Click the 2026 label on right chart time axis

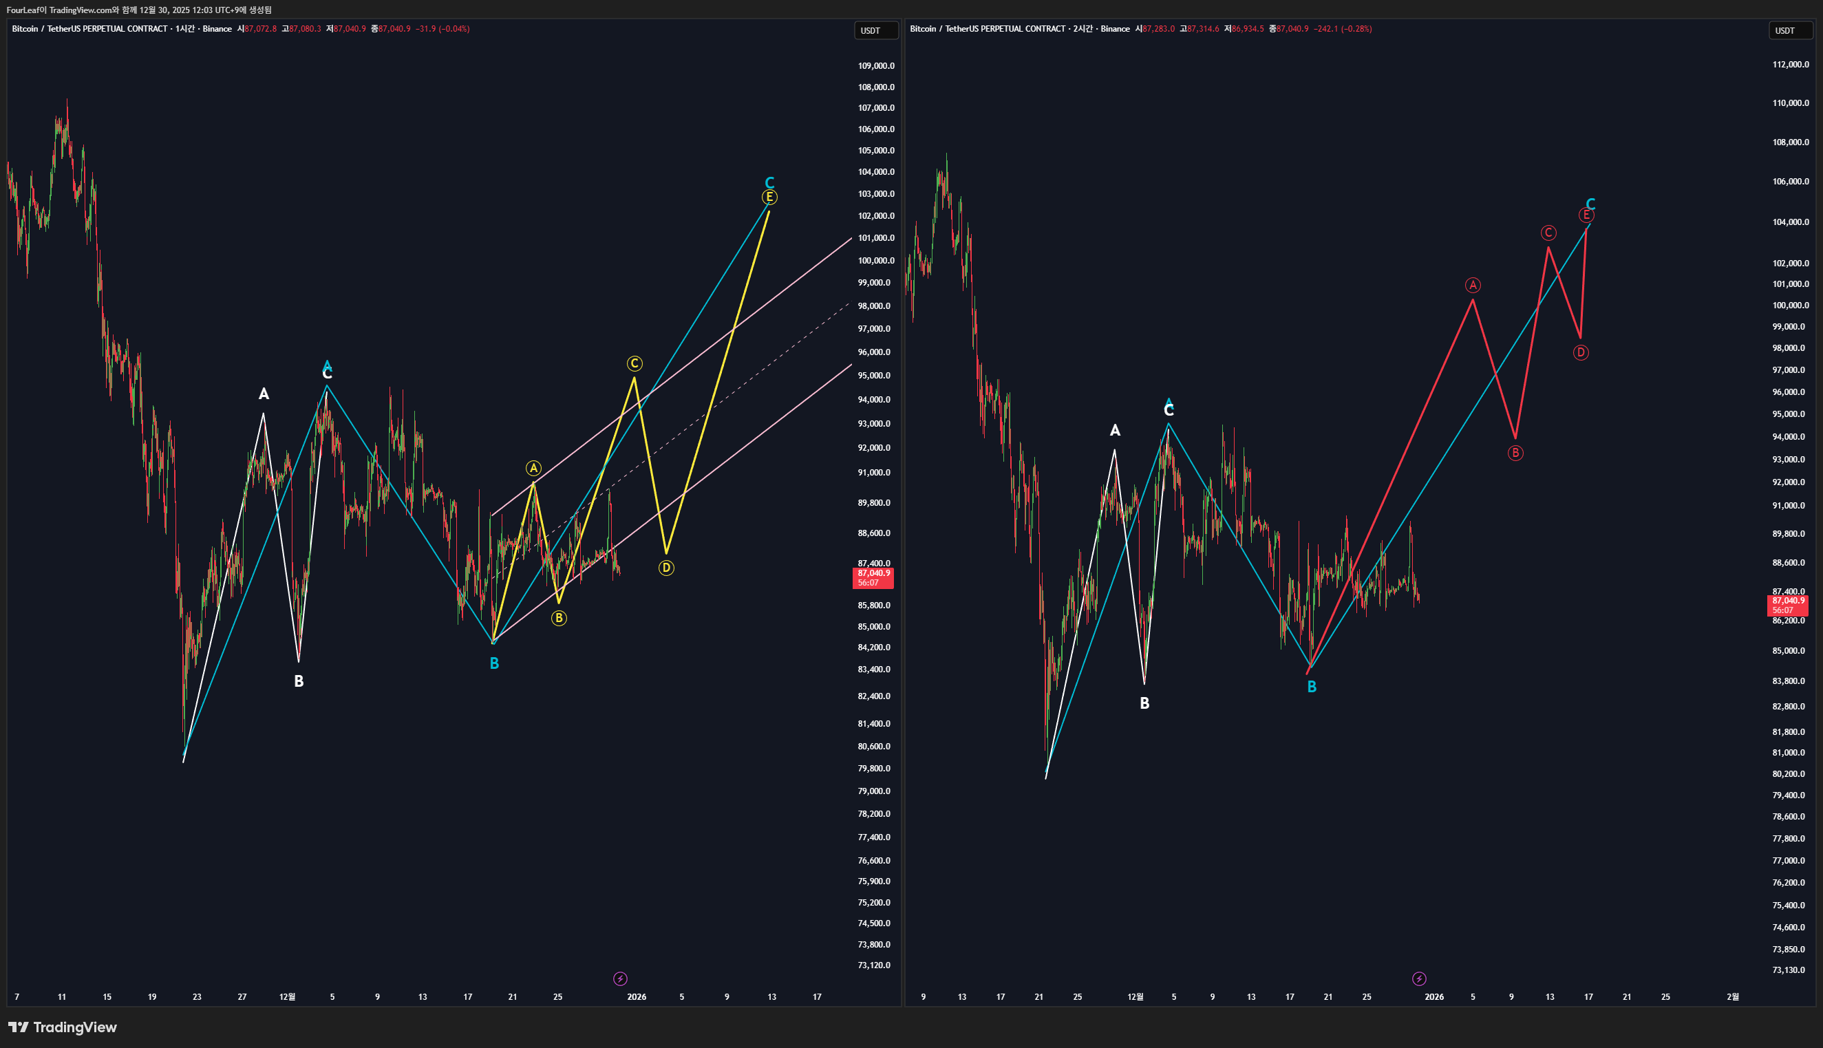[x=1433, y=997]
